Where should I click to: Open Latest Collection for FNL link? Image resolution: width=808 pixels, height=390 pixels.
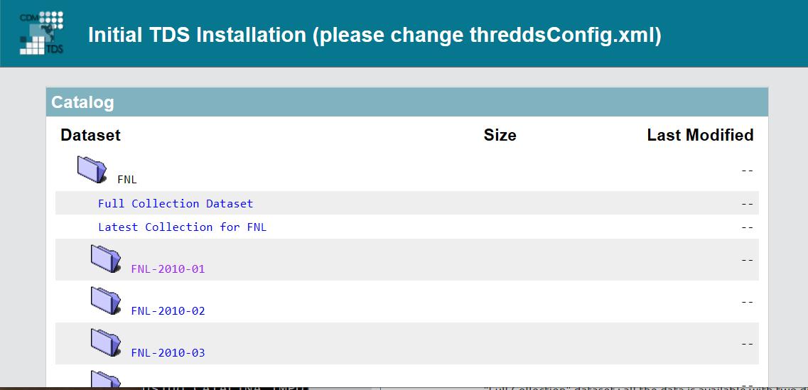pos(182,227)
